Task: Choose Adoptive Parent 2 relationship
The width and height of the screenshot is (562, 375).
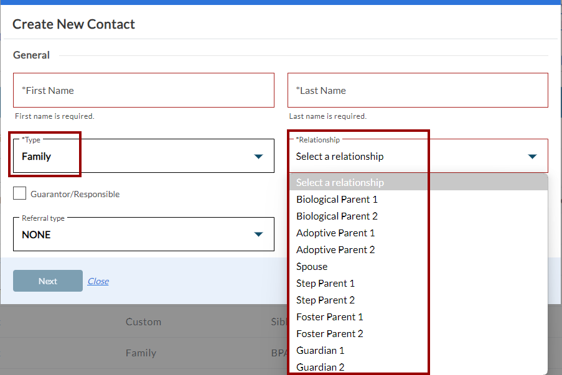Action: point(335,249)
